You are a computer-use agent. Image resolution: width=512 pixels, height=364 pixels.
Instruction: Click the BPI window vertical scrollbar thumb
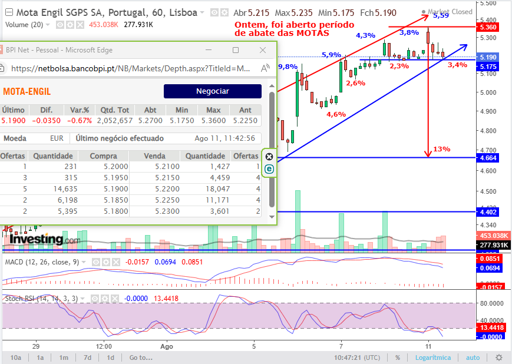tap(272, 150)
